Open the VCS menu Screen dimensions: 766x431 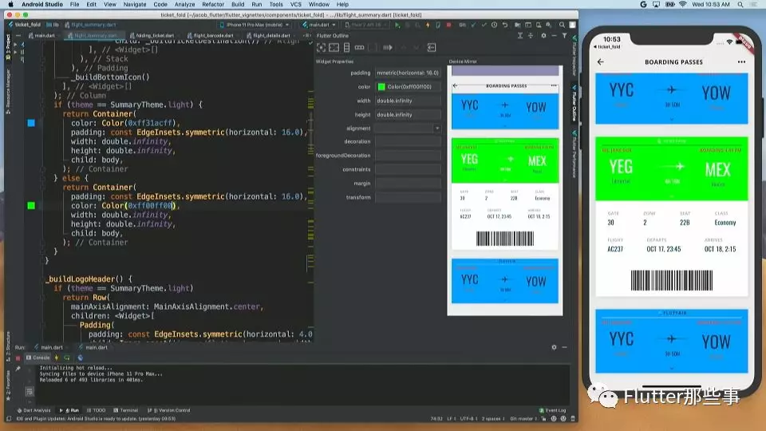pos(296,5)
